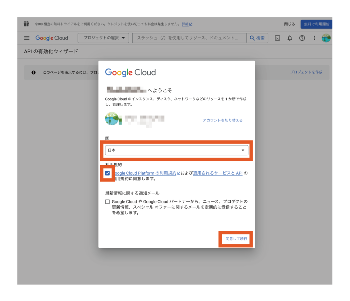Click the info icon in project notice
Image resolution: width=350 pixels, height=301 pixels.
[x=33, y=72]
